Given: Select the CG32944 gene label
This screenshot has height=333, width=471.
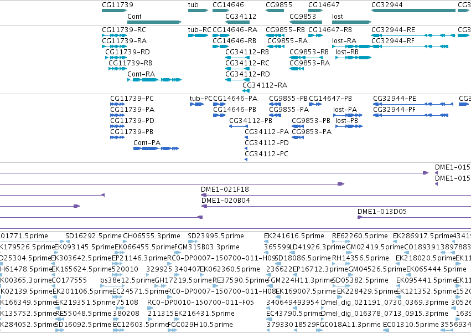Looking at the screenshot, I should click(387, 5).
